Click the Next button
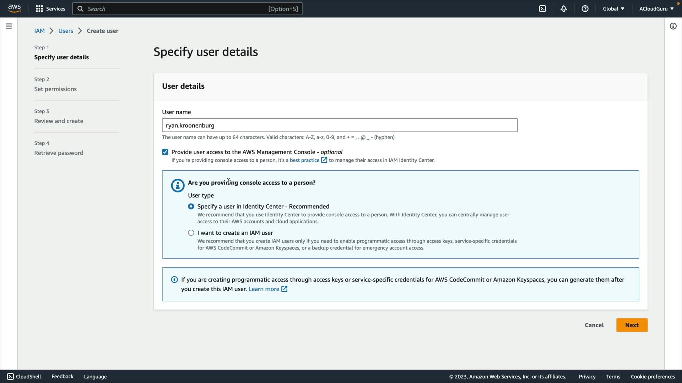This screenshot has height=383, width=682. click(632, 325)
